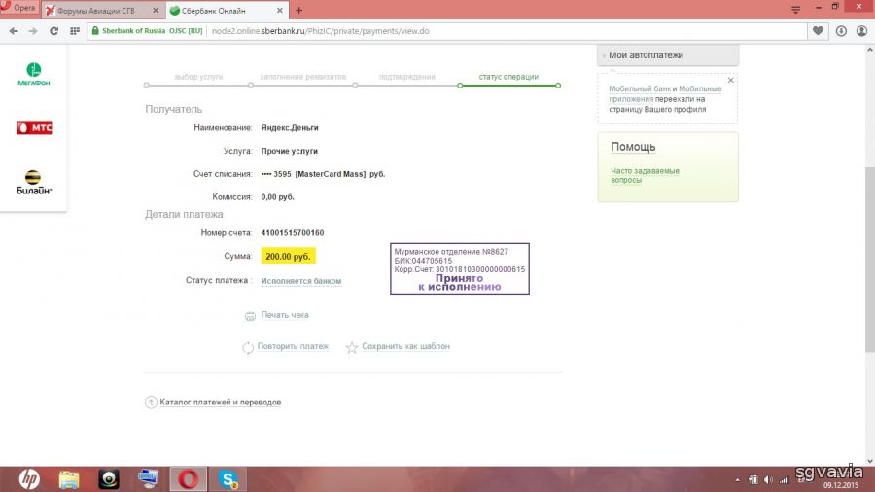Open the downloads icon in address bar
Image resolution: width=875 pixels, height=492 pixels.
(841, 31)
